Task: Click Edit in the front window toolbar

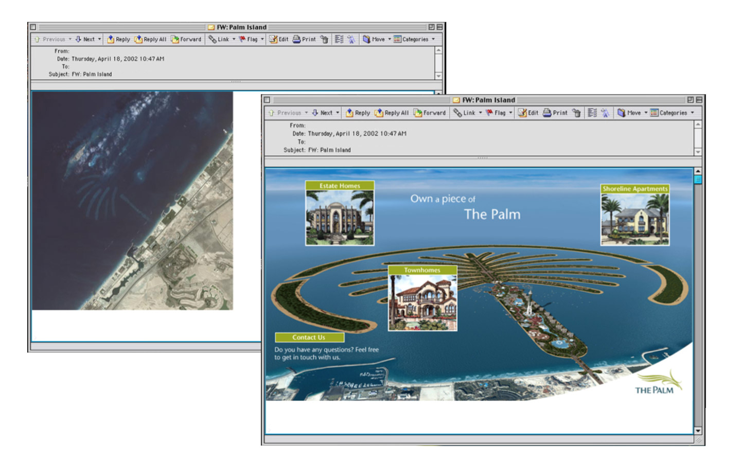Action: pyautogui.click(x=528, y=113)
